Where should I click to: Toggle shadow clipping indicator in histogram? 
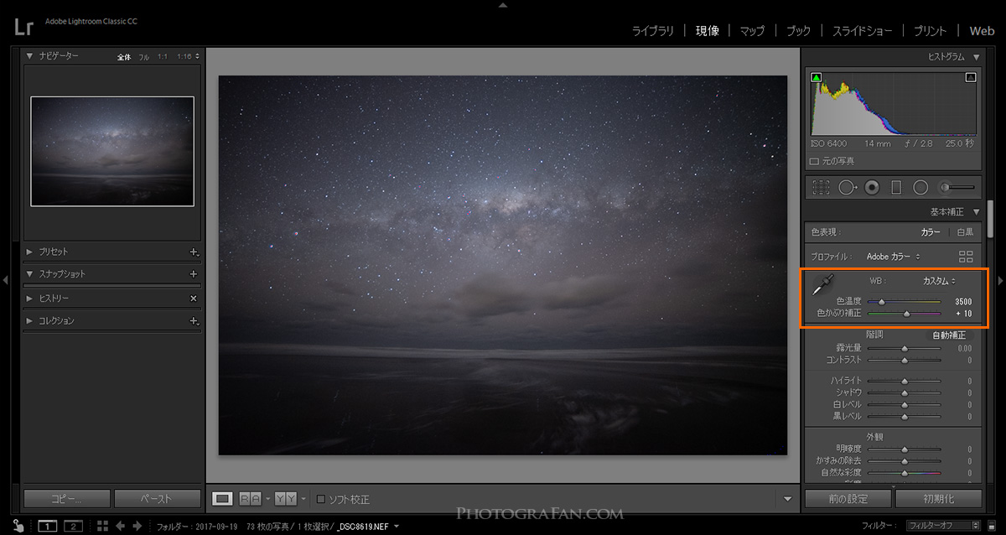816,78
